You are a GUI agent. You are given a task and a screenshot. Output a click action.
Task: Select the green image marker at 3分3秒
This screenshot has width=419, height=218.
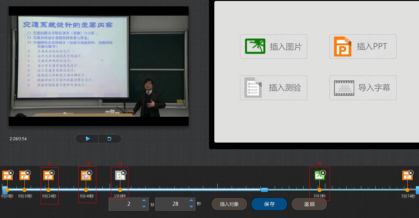tap(319, 176)
